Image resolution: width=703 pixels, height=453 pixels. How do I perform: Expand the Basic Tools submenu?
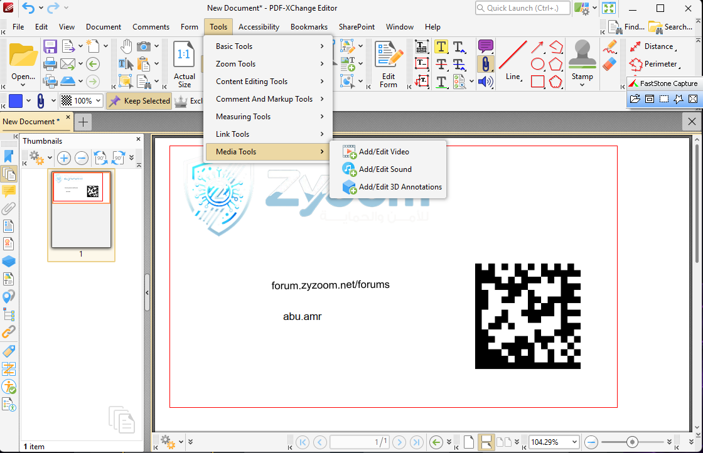[269, 46]
